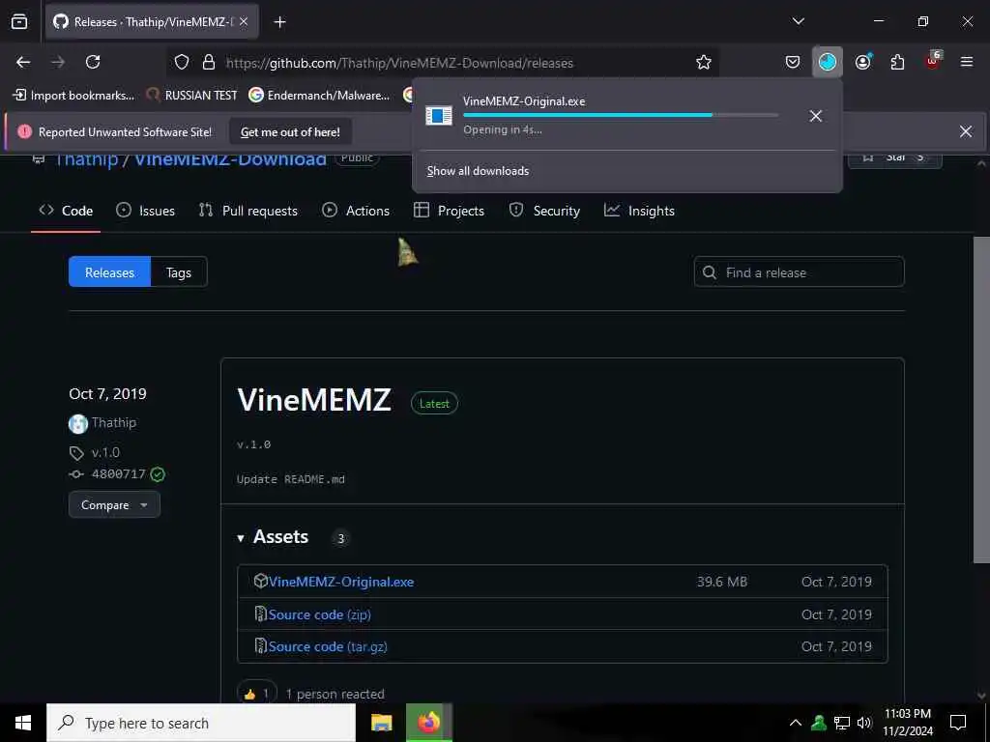Go forward with the forward arrow
Viewport: 990px width, 742px height.
(x=58, y=62)
